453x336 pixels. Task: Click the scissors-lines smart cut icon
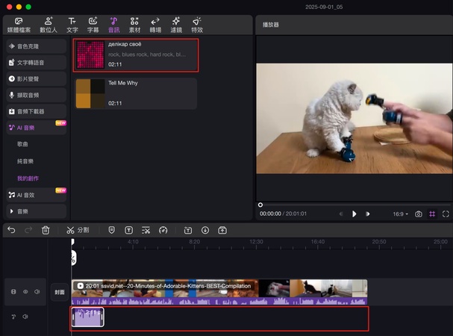[146, 230]
